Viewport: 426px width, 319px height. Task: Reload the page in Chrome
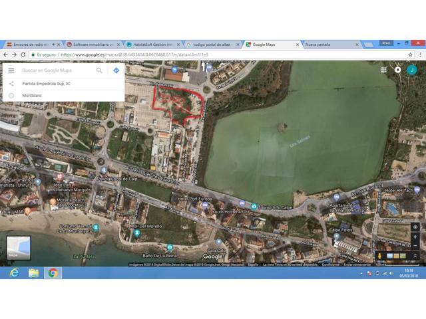pos(23,54)
